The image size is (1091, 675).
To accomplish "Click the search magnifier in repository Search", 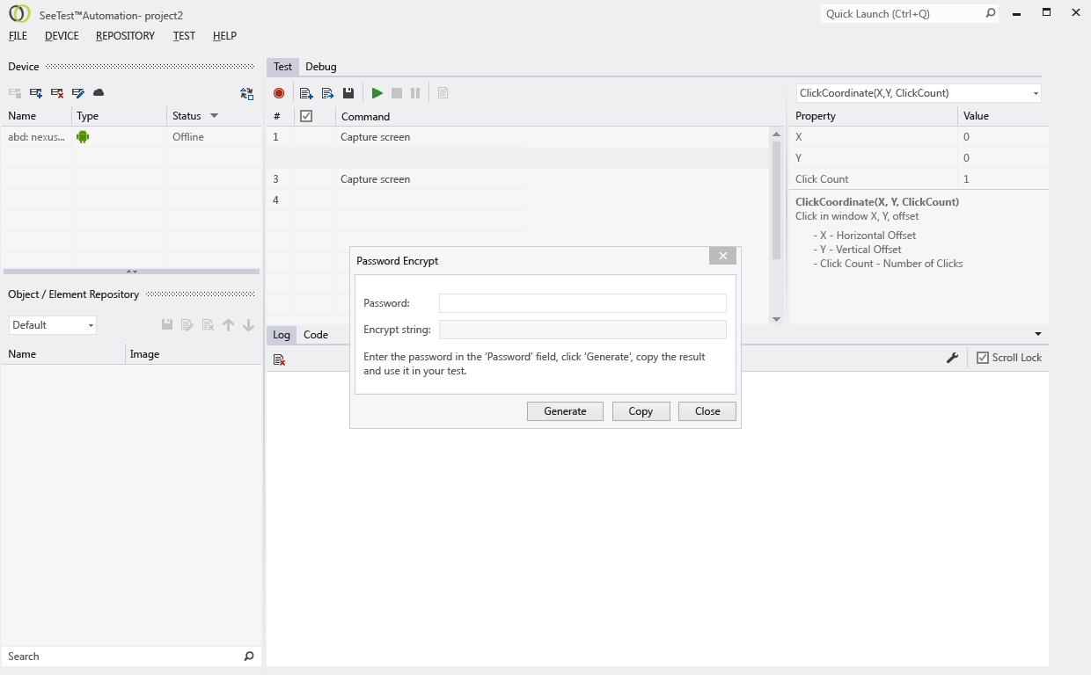I will tap(249, 657).
